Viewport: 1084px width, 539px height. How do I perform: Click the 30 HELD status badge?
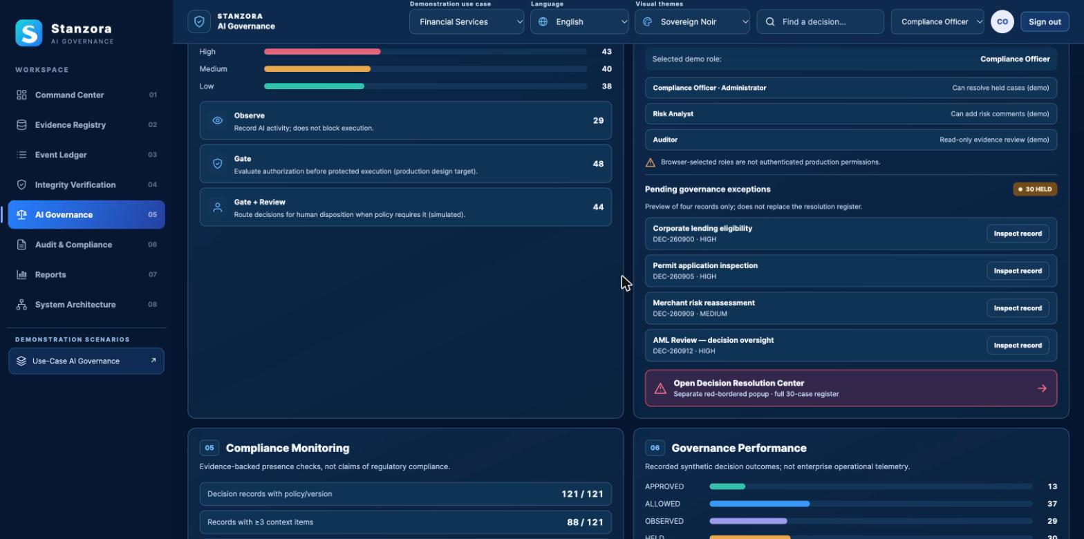1035,189
